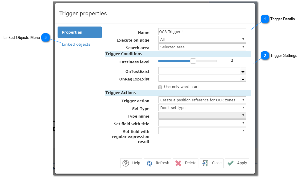The image size is (302, 178).
Task: Click the Apply button label
Action: point(242,163)
